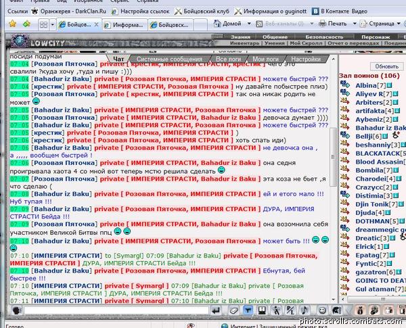Open the Настройка ссылок favorites link

(141, 11)
